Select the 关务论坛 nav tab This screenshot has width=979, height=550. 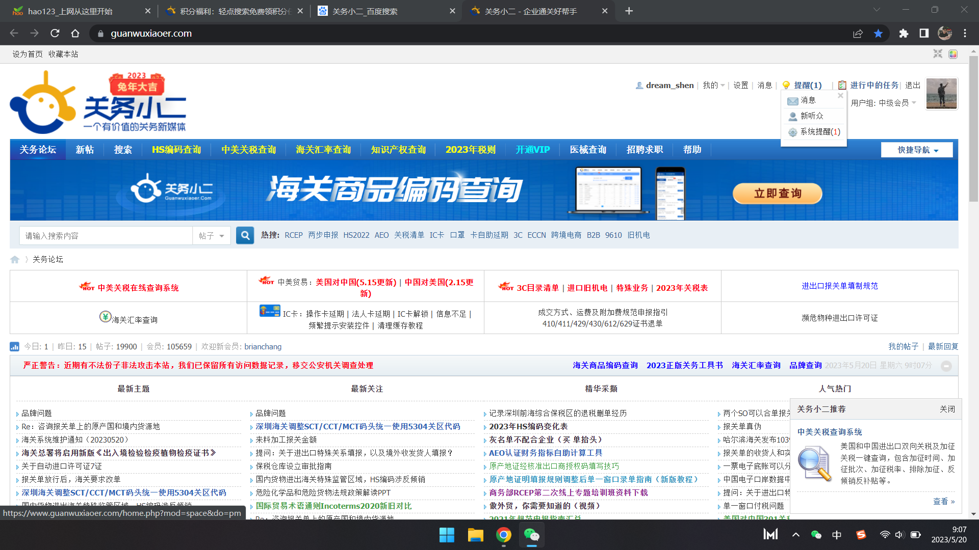tap(38, 150)
